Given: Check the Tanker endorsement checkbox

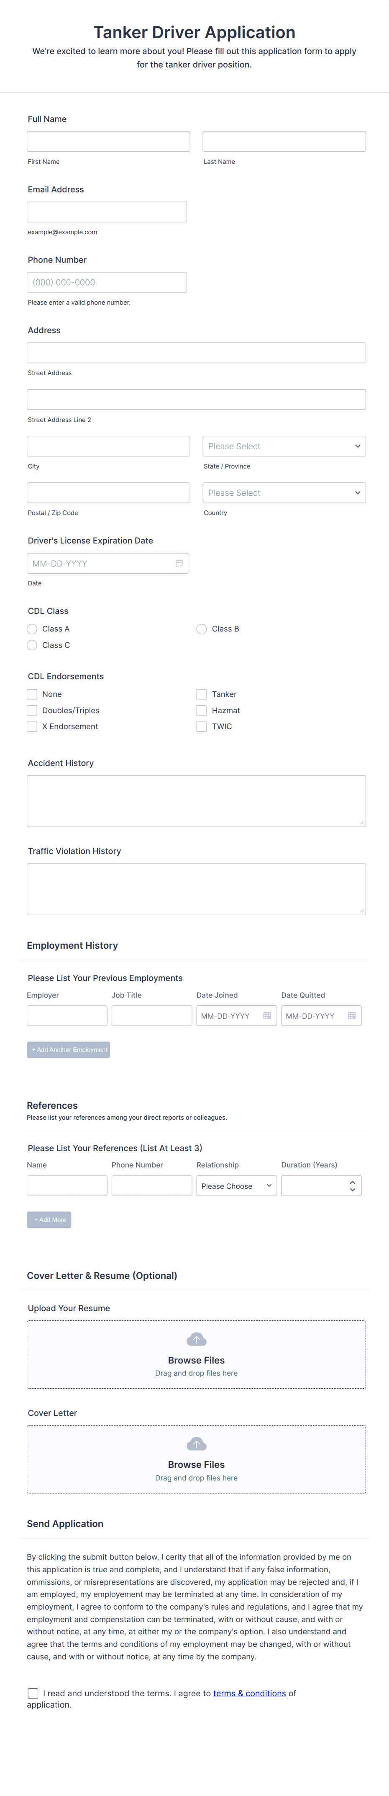Looking at the screenshot, I should [x=201, y=694].
